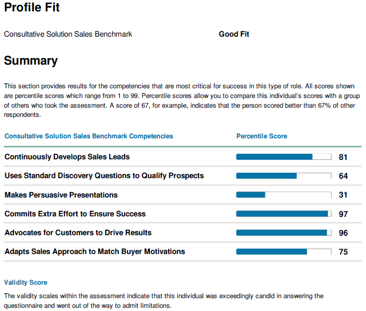Click the progress bar for score 75

284,252
